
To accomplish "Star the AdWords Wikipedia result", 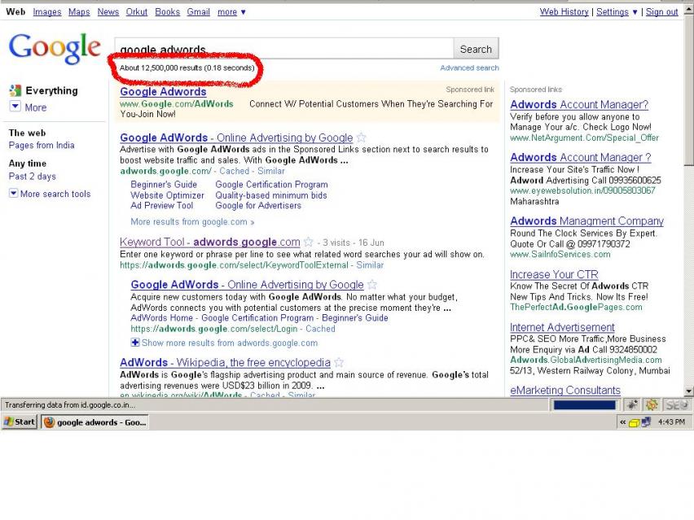I will 339,363.
